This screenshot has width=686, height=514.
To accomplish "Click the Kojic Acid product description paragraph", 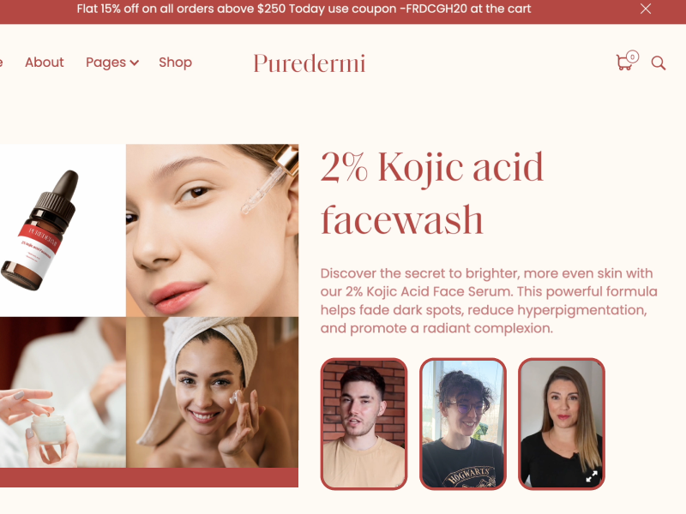I will [x=489, y=301].
